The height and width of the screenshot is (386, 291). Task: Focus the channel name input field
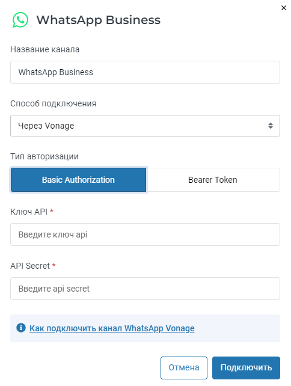(x=145, y=72)
